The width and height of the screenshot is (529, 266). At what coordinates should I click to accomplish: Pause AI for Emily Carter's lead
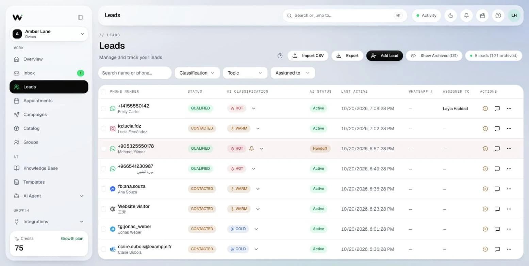[x=485, y=109]
